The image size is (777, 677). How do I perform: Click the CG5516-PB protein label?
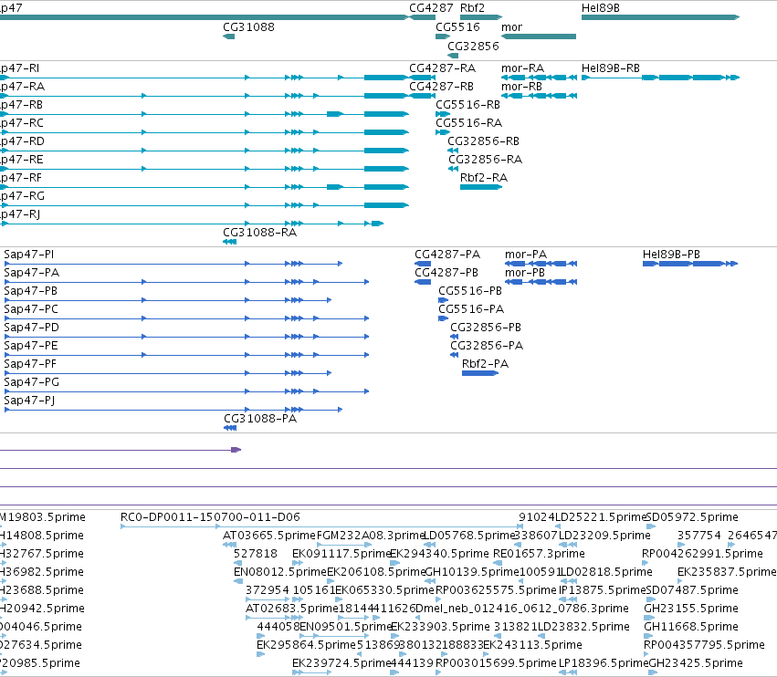pos(470,291)
